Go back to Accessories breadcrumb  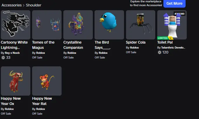12,5
